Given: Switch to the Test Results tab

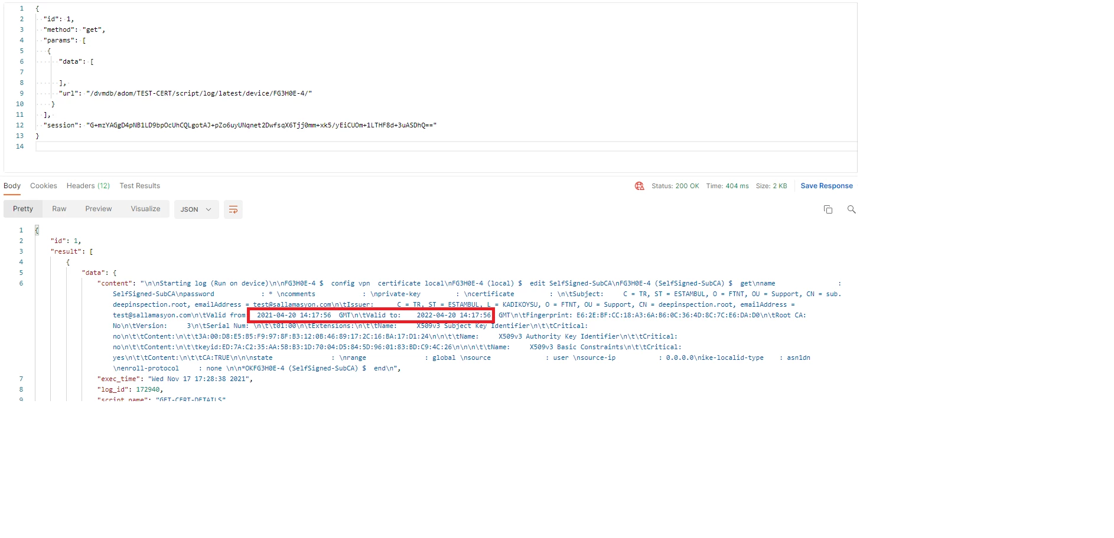Looking at the screenshot, I should pyautogui.click(x=139, y=185).
